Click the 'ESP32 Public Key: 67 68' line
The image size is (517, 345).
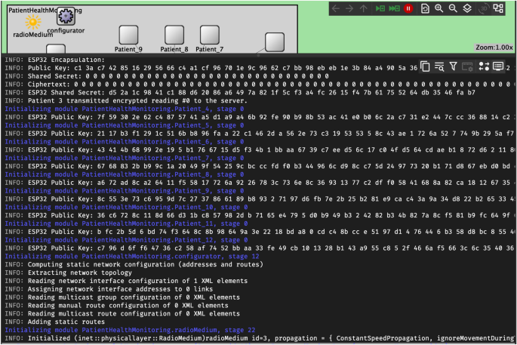(x=260, y=166)
